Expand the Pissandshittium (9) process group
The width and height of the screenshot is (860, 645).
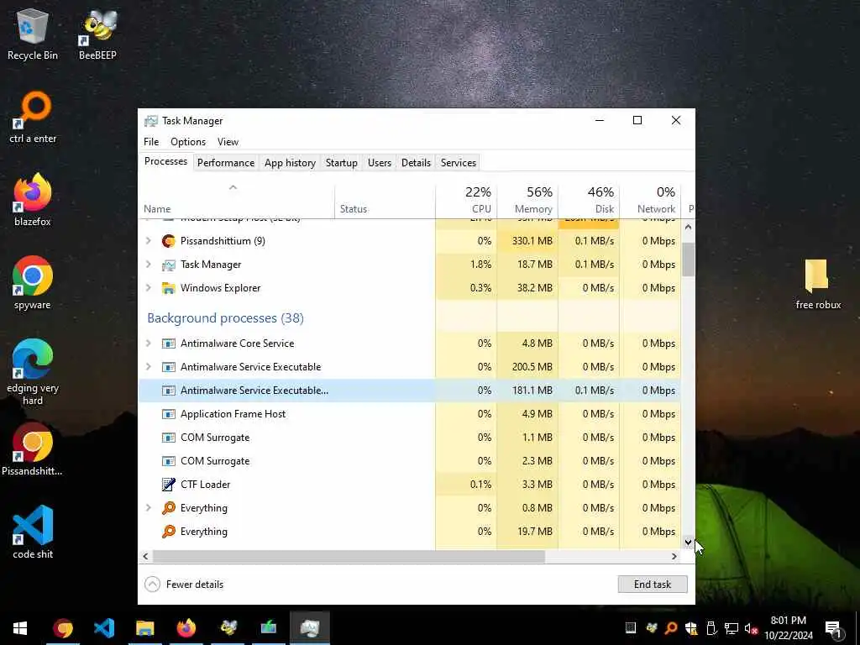(148, 241)
